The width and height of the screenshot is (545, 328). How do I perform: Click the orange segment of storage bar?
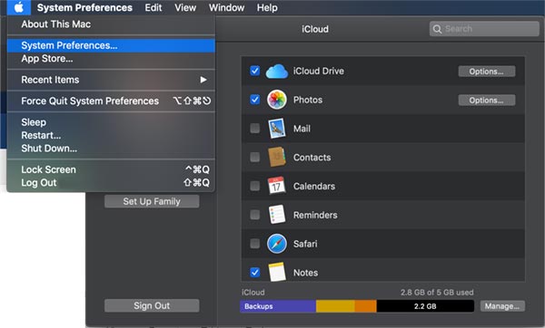pos(365,306)
